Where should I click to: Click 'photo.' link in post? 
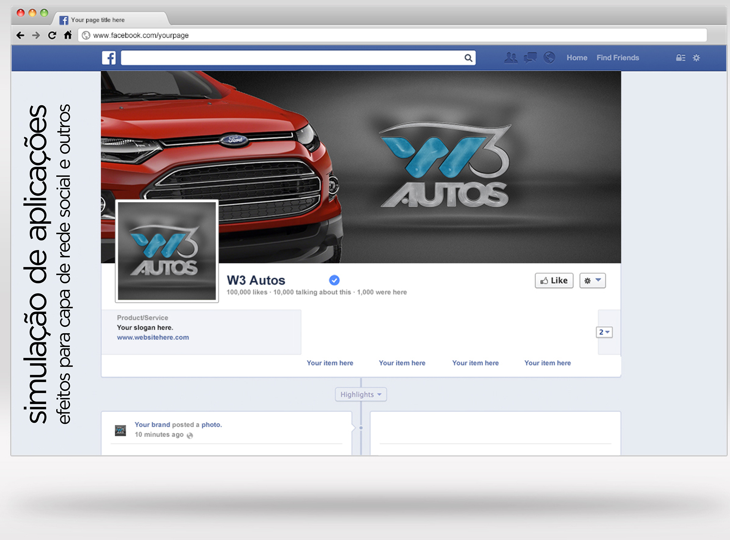click(x=211, y=424)
